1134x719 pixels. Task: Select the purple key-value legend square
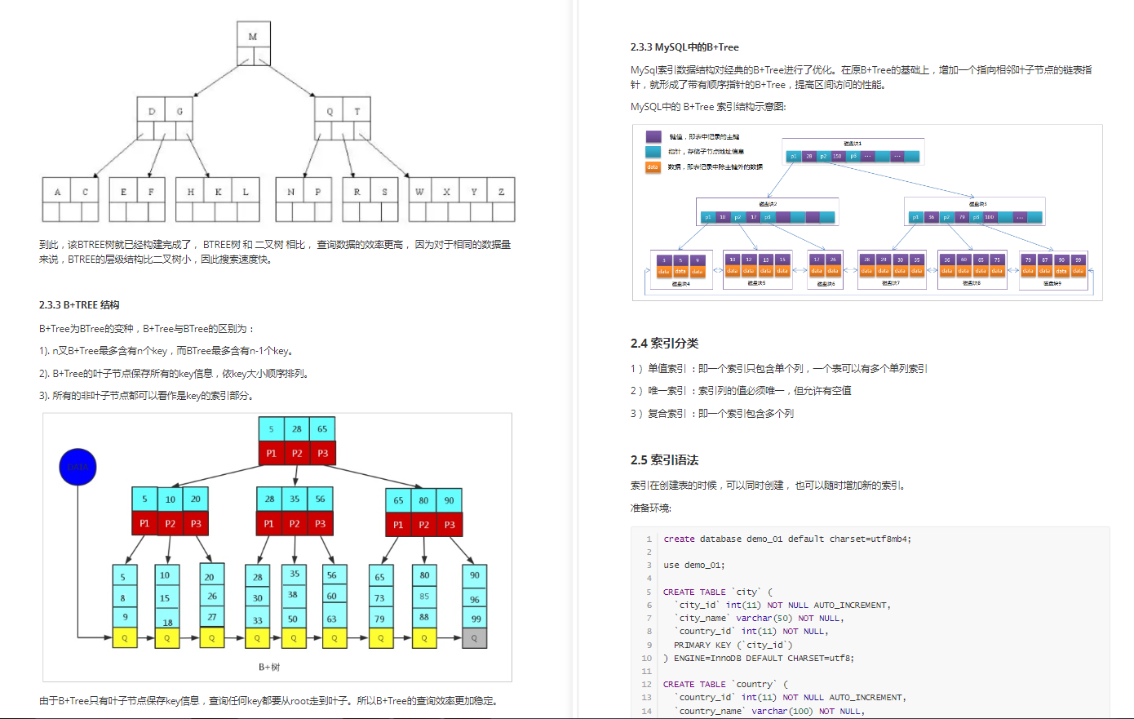653,135
